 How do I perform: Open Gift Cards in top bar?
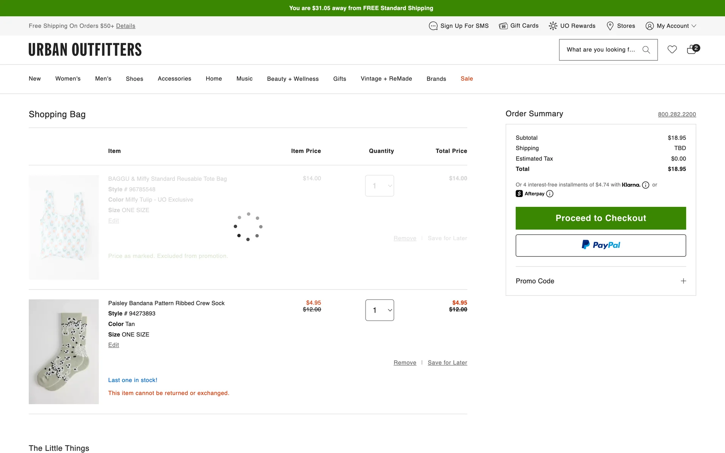coord(519,26)
